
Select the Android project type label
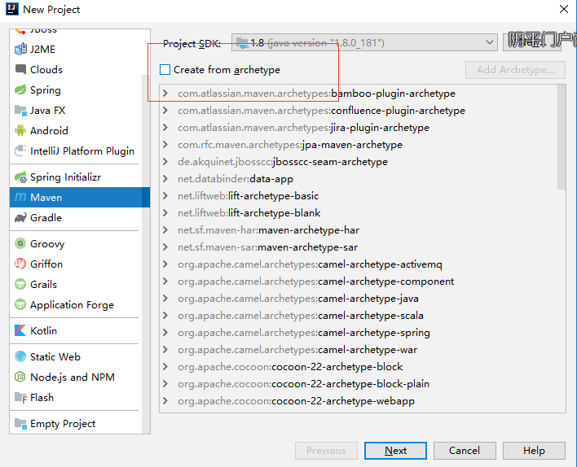(x=49, y=130)
